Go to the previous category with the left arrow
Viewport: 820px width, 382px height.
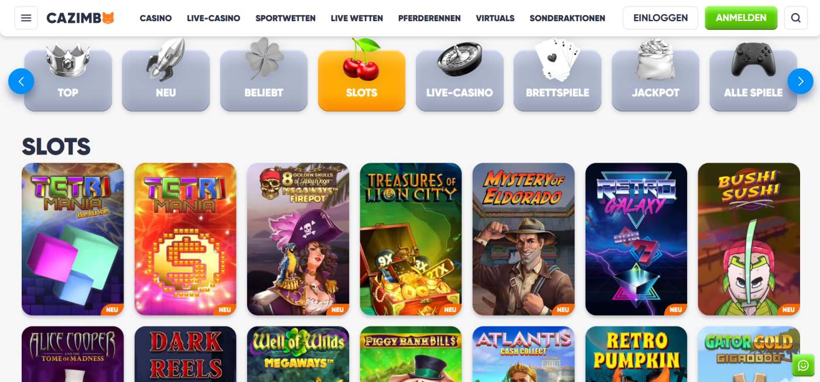point(21,81)
